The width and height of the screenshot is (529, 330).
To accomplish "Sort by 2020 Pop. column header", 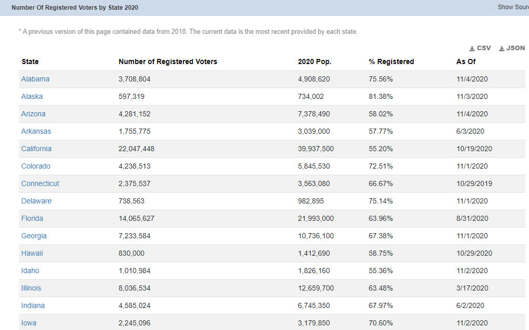I will point(314,62).
